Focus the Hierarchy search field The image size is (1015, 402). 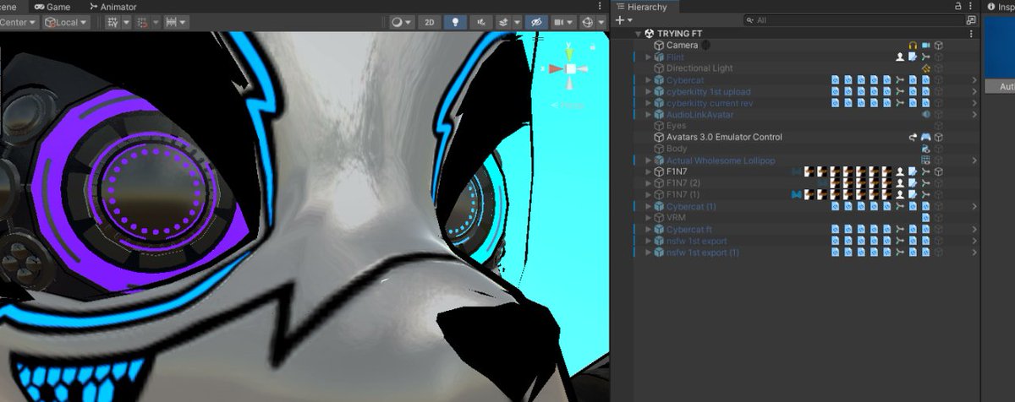(x=853, y=19)
